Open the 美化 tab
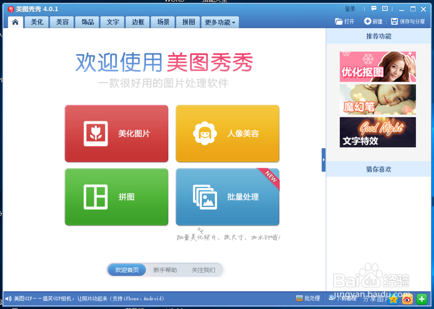The width and height of the screenshot is (434, 309). 37,22
